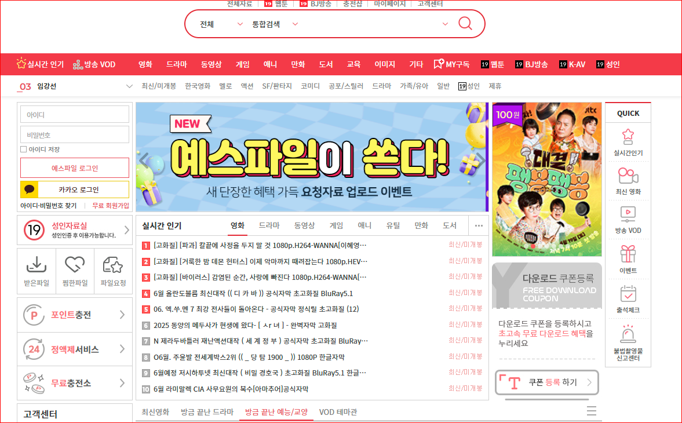Image resolution: width=682 pixels, height=423 pixels.
Task: Open the hamburger list icon near VOD 테마관
Action: click(592, 411)
